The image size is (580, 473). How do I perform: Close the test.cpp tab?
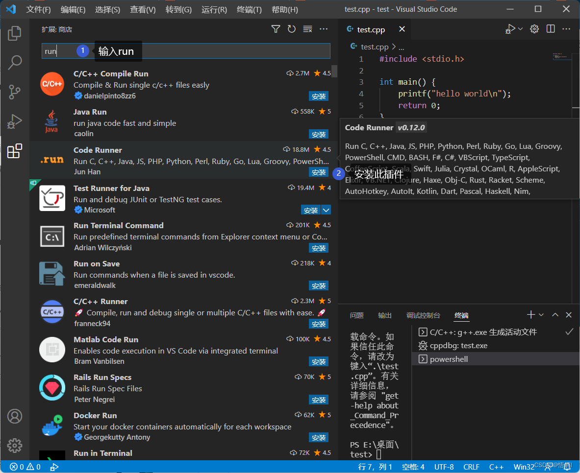(402, 29)
